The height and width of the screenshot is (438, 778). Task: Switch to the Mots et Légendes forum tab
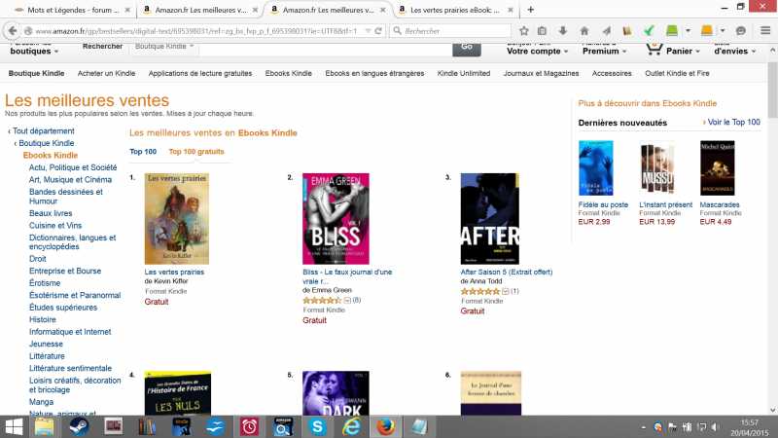[72, 10]
